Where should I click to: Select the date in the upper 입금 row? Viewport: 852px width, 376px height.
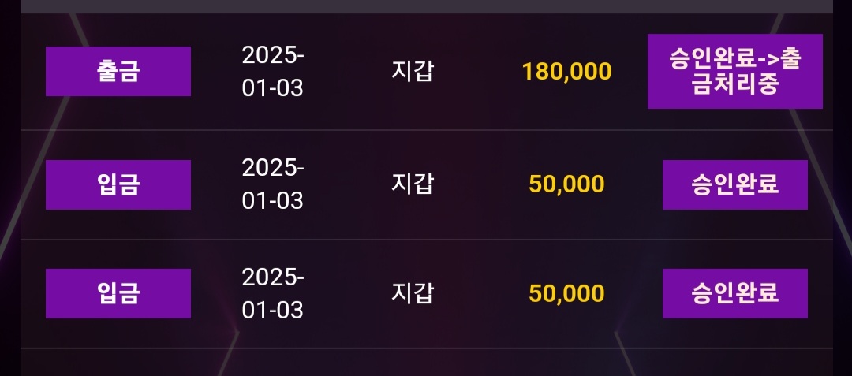click(x=273, y=184)
